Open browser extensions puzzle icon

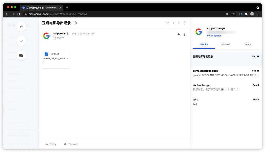click(246, 14)
